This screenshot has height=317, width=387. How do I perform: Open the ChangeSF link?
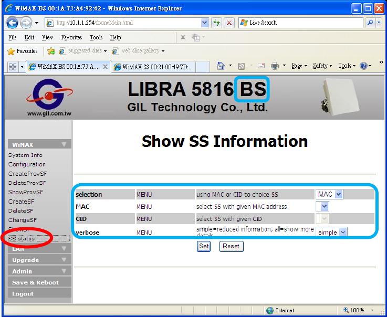[23, 220]
